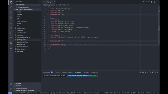
Task: Open the remote window indicator in status bar
Action: 10,93
